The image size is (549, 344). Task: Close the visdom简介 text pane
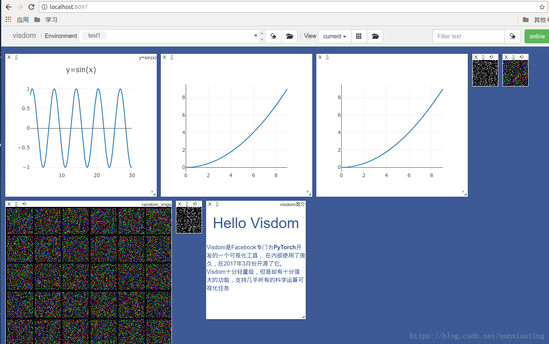click(210, 204)
